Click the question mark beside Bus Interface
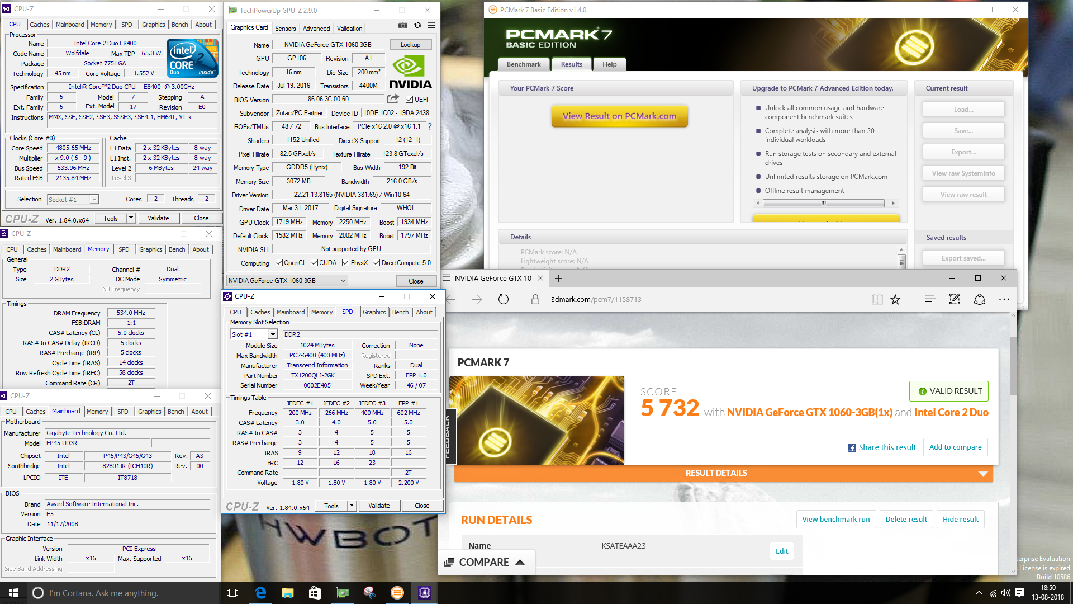Screen dimensions: 1073x604 430,126
